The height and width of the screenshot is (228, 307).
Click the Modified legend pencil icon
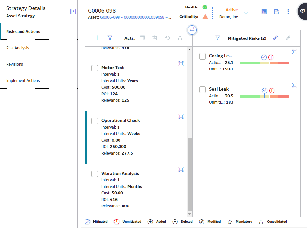click(202, 222)
